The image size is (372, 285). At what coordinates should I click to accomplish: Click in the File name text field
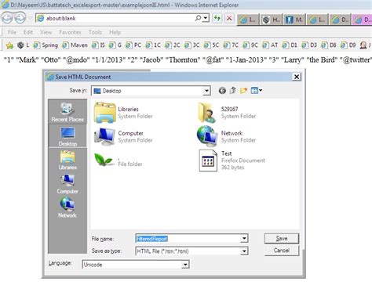(x=188, y=238)
